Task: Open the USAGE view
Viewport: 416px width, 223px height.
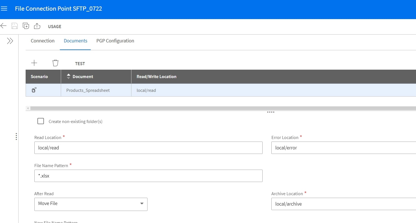Action: (x=55, y=26)
